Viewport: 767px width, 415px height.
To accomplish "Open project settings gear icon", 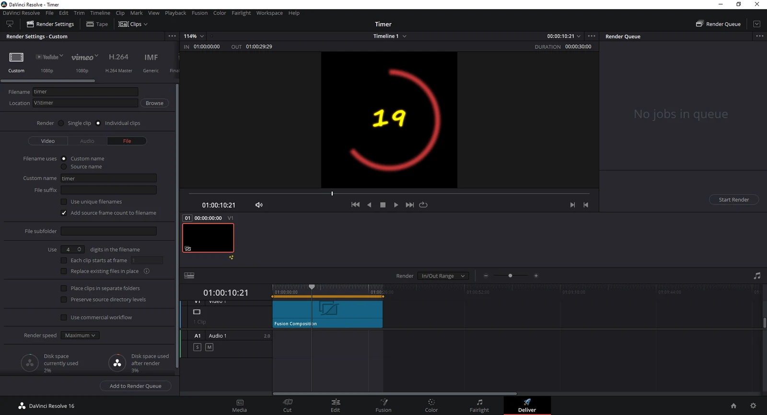I will coord(753,406).
